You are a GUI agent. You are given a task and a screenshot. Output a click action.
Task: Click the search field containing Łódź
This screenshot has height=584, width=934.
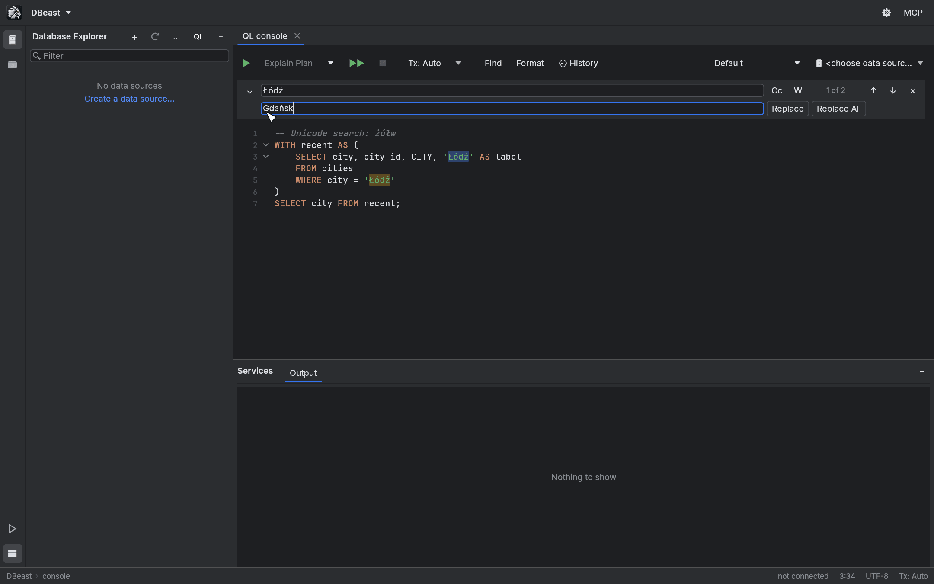click(x=512, y=90)
